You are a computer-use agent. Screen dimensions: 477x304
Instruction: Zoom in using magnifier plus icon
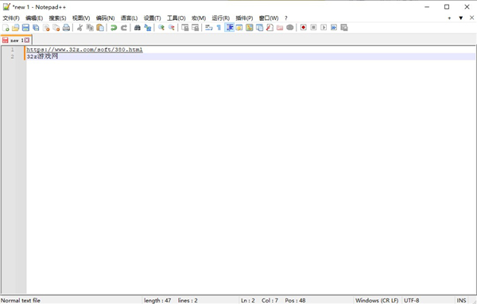pos(161,28)
